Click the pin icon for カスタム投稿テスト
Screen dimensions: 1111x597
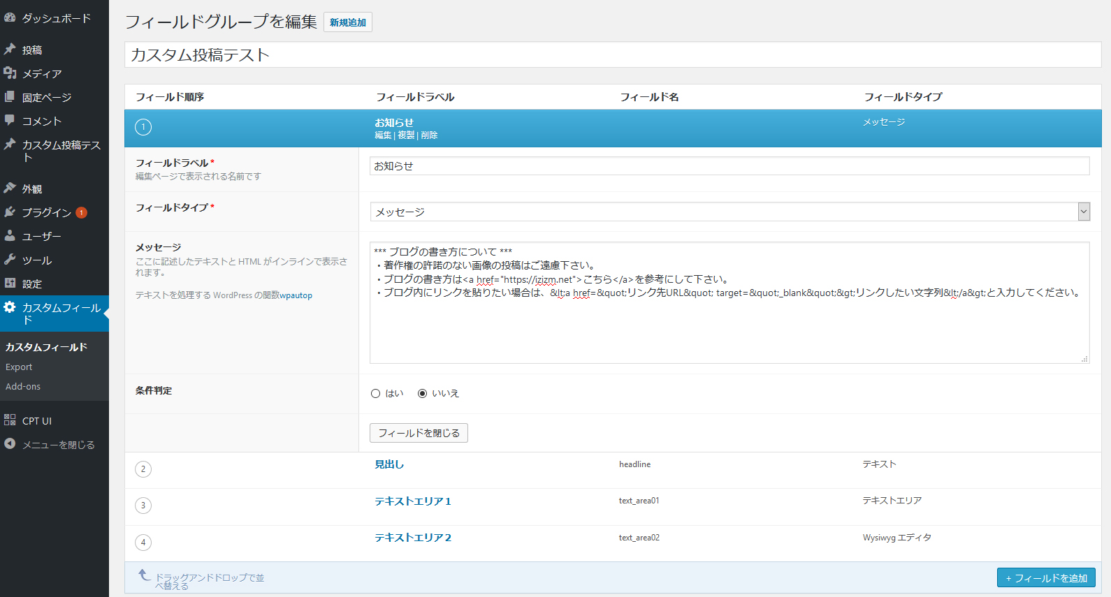click(x=10, y=145)
